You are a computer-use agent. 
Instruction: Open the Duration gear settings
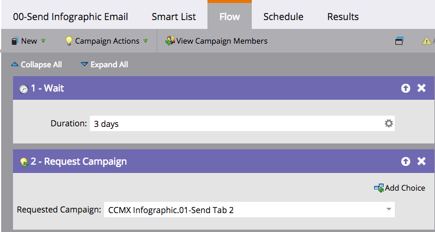[389, 123]
